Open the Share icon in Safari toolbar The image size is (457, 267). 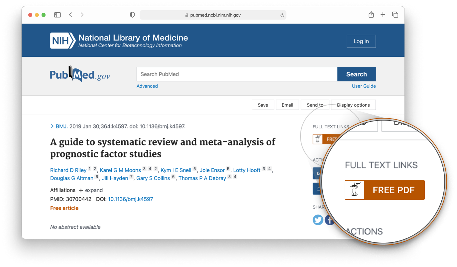[x=371, y=15]
